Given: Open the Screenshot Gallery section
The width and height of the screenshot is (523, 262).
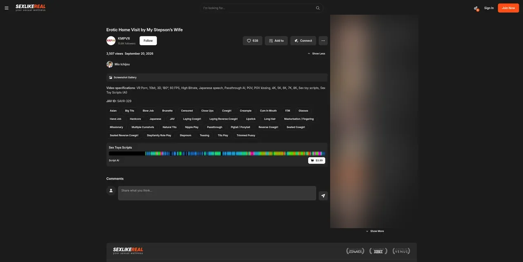Looking at the screenshot, I should 217,78.
